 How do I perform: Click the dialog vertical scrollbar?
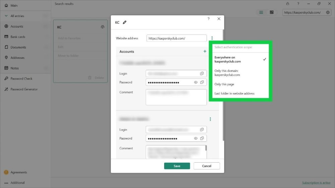pyautogui.click(x=223, y=85)
